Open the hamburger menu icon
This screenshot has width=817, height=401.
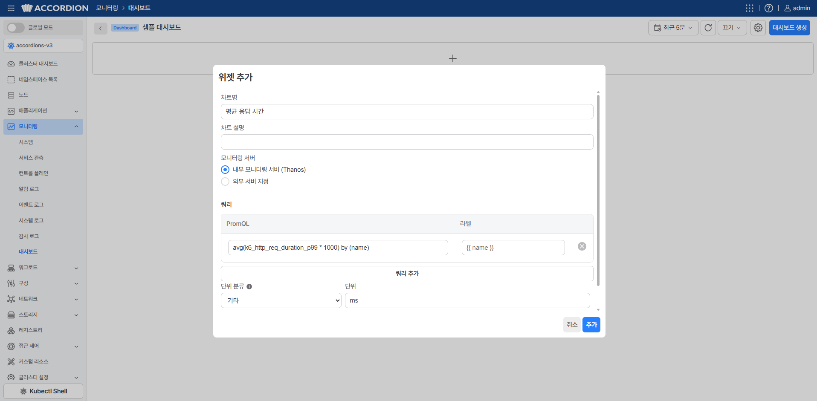click(x=11, y=8)
